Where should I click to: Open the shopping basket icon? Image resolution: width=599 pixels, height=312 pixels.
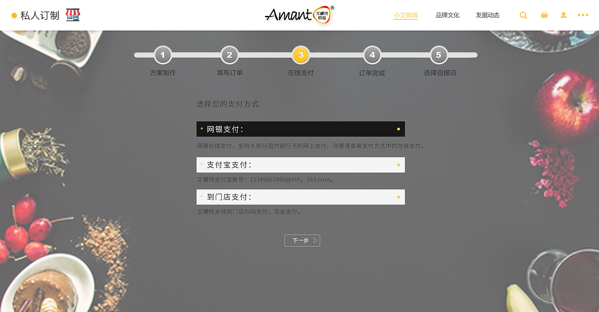(544, 15)
